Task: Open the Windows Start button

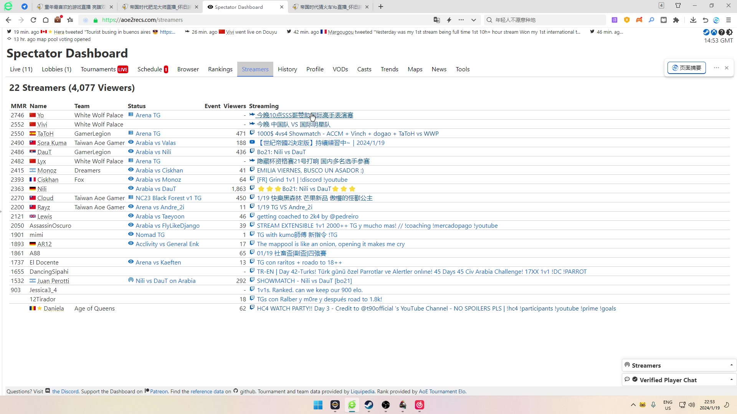Action: [x=318, y=405]
